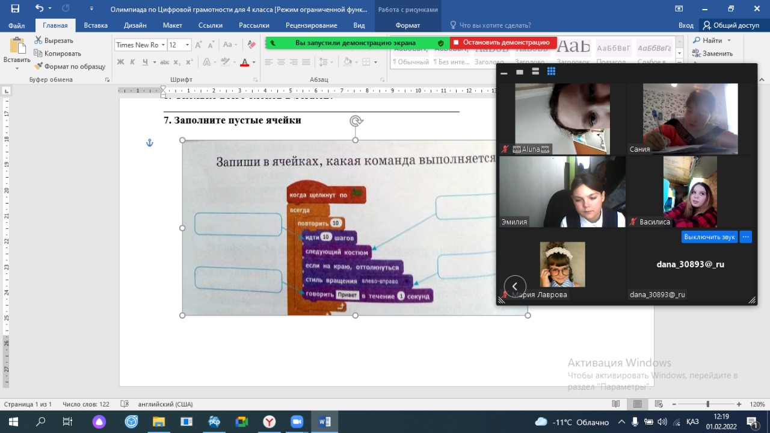Click the Undo arrow in quick access toolbar
The height and width of the screenshot is (433, 770).
click(39, 8)
